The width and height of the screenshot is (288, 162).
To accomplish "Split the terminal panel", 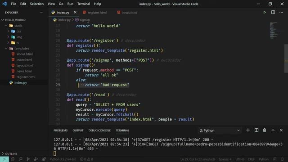I will click(256, 130).
